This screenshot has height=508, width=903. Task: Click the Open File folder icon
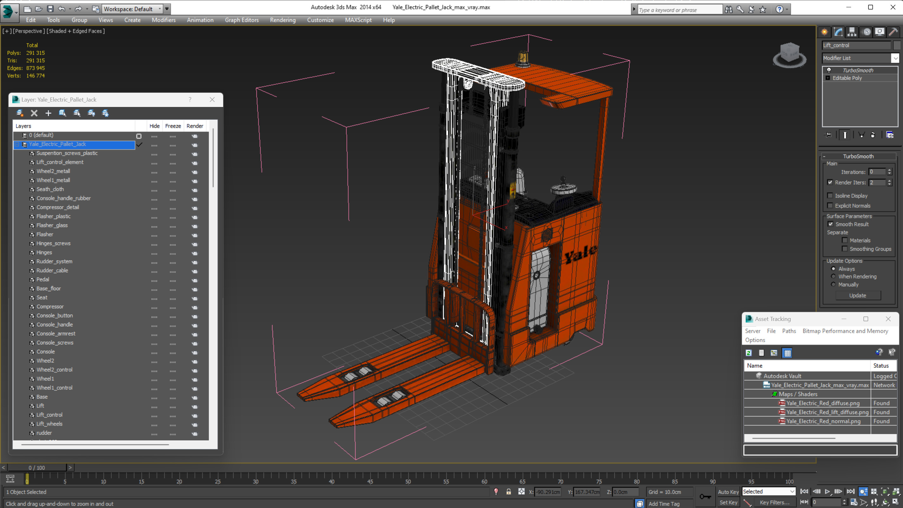tap(39, 9)
